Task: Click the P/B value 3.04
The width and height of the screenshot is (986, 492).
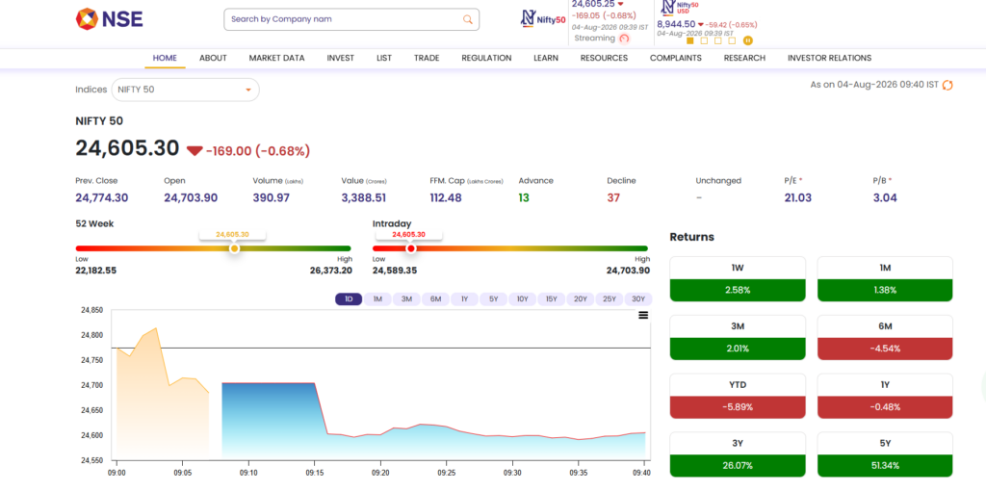Action: tap(885, 198)
